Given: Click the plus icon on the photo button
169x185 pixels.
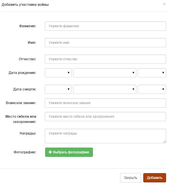Looking at the screenshot, I should pos(50,152).
